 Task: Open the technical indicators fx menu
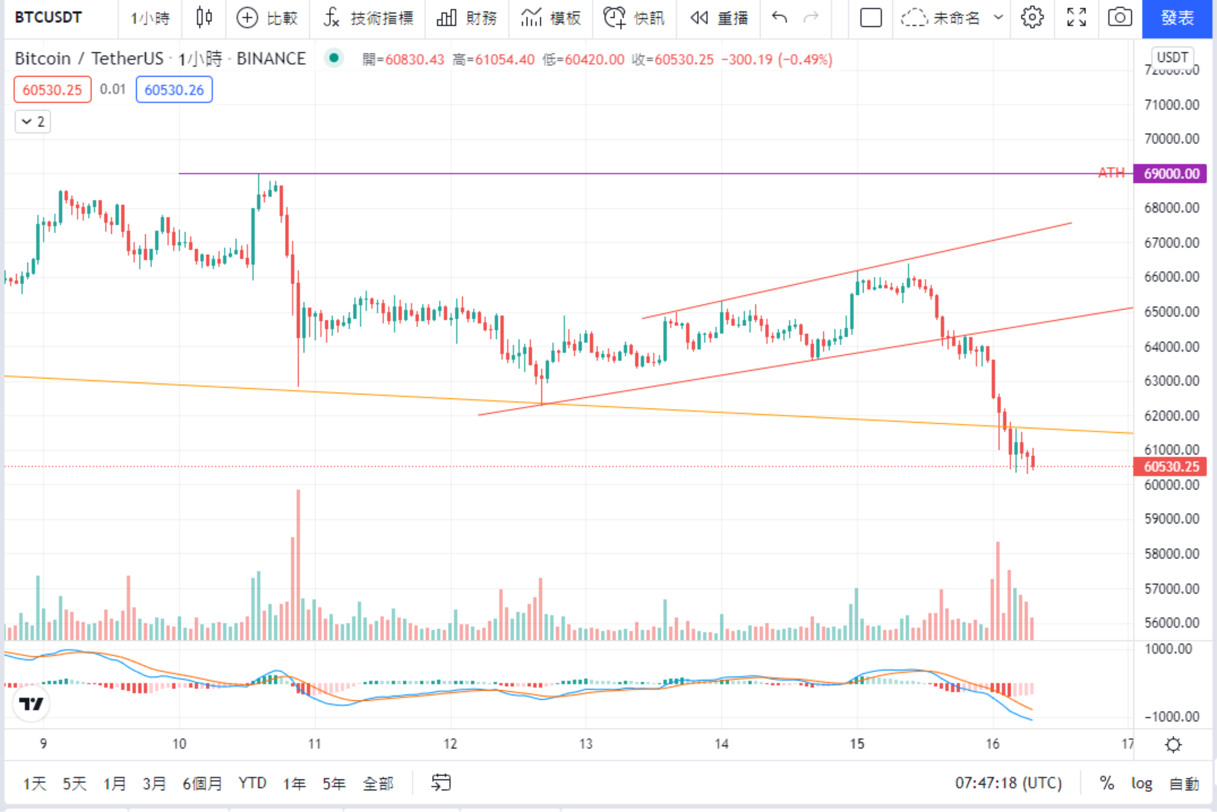[331, 18]
